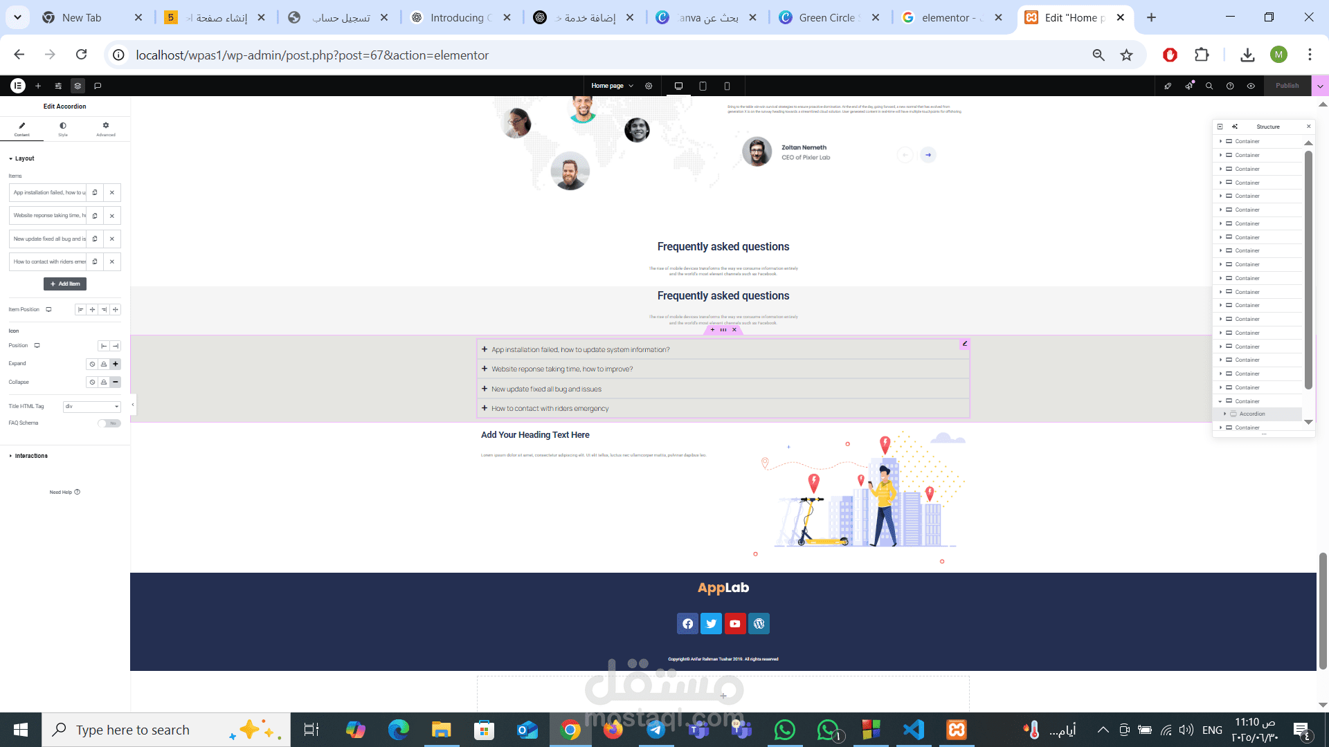Click the Publish button
Viewport: 1329px width, 747px height.
1287,86
